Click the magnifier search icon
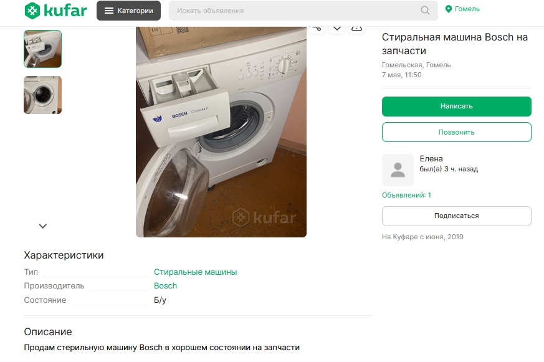This screenshot has width=544, height=362. [x=426, y=11]
